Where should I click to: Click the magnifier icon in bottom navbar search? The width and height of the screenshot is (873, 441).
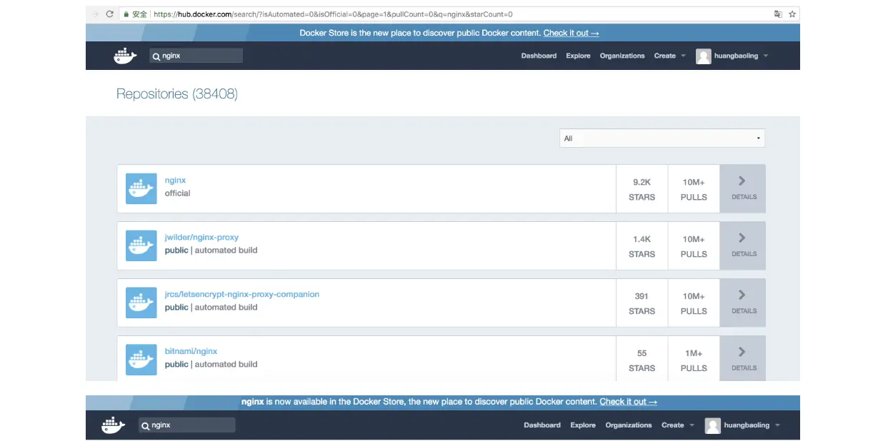(x=146, y=425)
